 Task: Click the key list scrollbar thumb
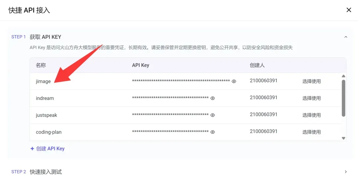tap(343, 98)
